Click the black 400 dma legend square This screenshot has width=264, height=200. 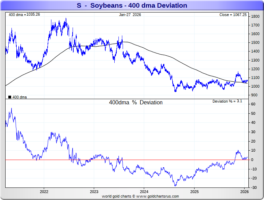(10, 97)
